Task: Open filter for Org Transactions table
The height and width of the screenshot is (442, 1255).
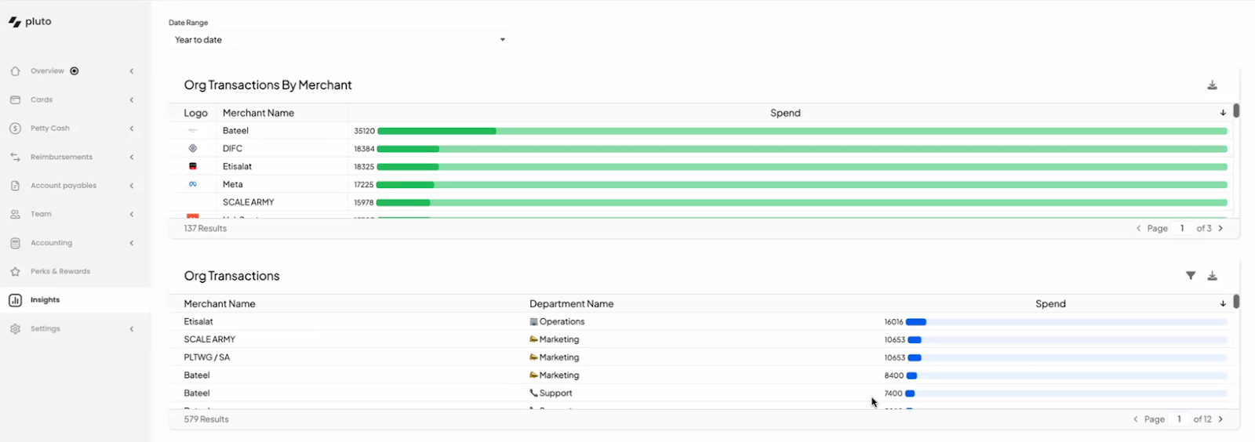Action: (1191, 276)
